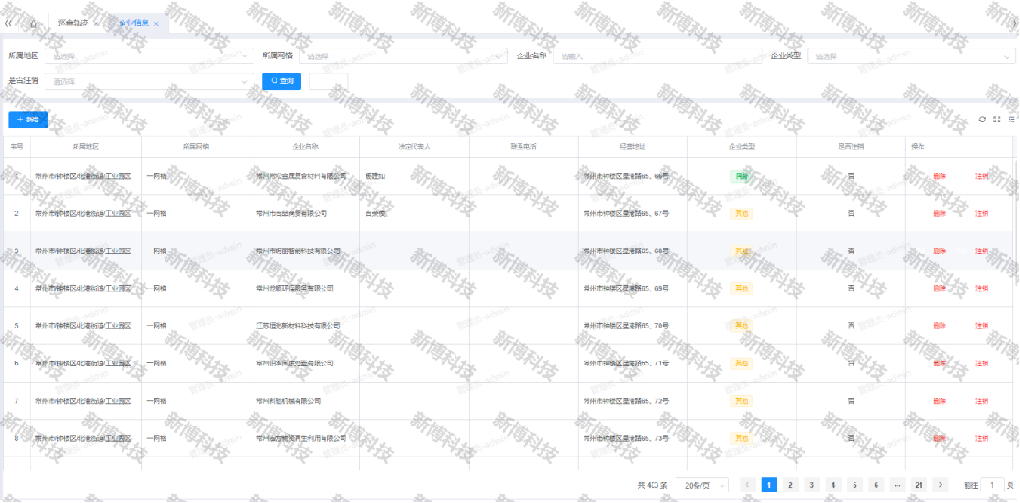The width and height of the screenshot is (1020, 503).
Task: Click the 前往 page number input box
Action: pos(993,485)
